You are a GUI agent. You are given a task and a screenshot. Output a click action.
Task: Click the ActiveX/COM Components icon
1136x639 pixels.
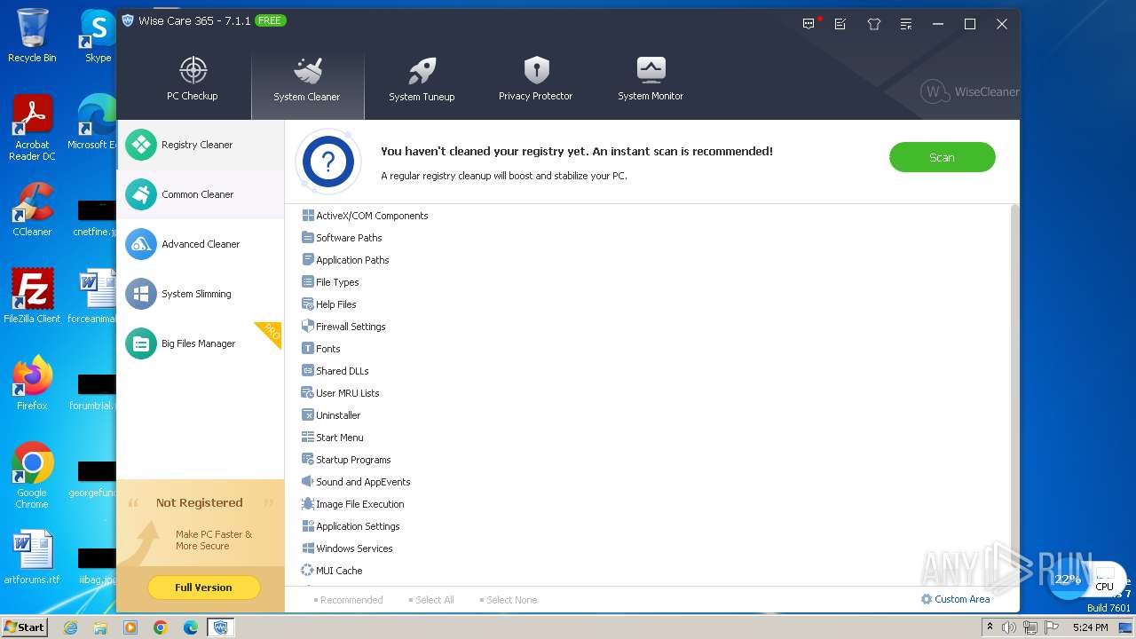[x=308, y=216]
